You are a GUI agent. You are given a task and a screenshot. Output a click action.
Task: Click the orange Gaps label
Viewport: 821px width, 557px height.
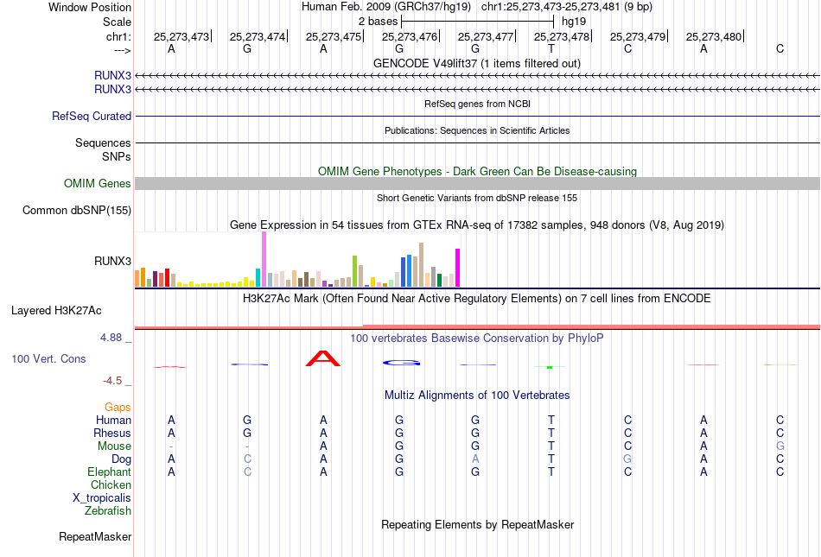[x=118, y=407]
